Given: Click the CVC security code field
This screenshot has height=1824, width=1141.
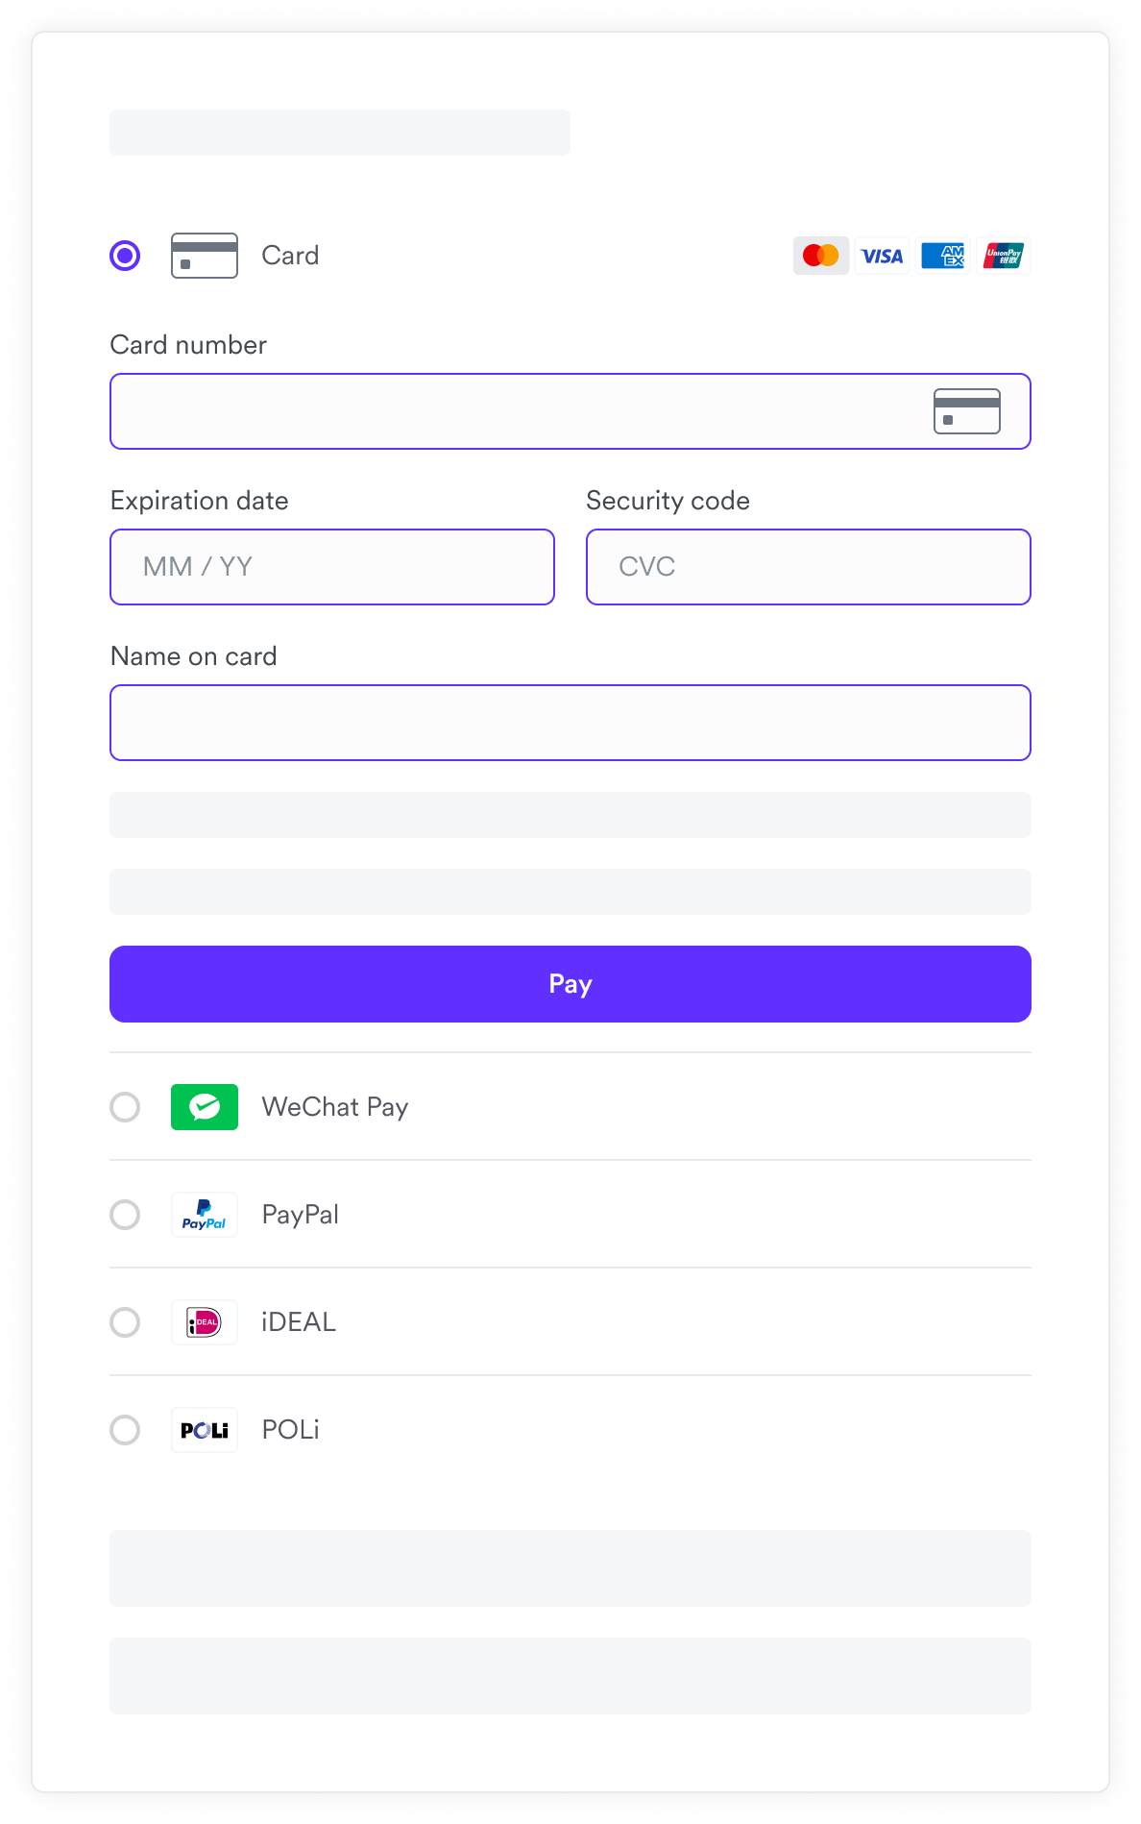Looking at the screenshot, I should pyautogui.click(x=809, y=567).
